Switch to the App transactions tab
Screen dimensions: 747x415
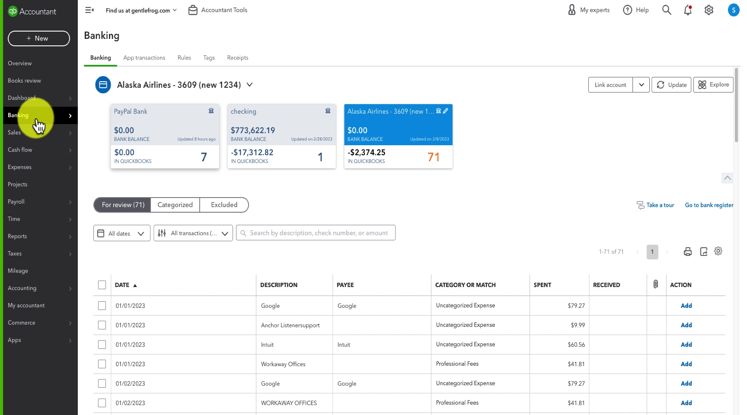pos(144,57)
